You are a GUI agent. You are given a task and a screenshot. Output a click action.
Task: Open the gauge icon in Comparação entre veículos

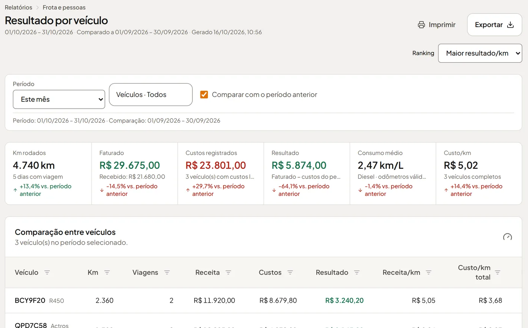point(507,237)
